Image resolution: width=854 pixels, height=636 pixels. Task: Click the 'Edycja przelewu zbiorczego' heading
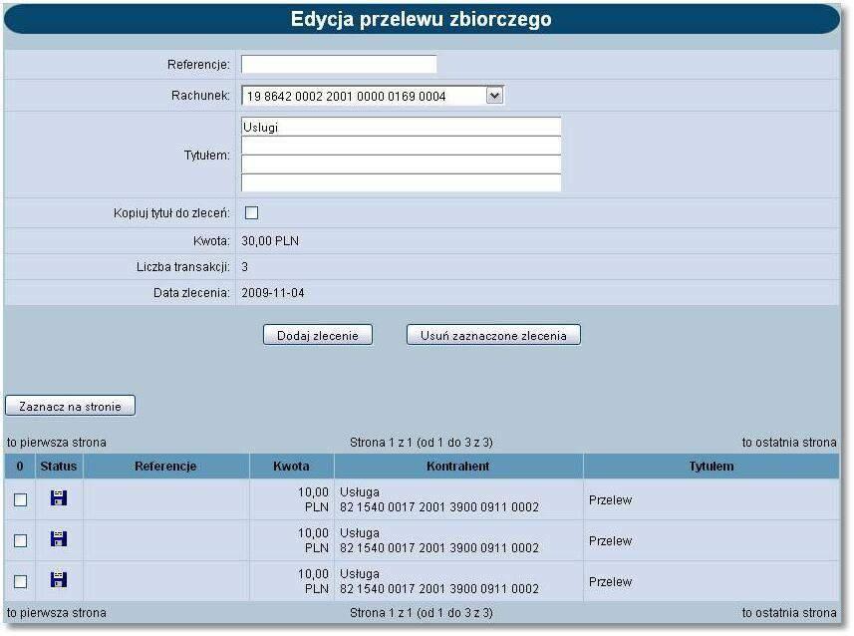point(421,19)
